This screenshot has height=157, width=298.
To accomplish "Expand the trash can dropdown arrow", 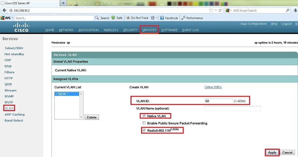I will pos(157,18).
